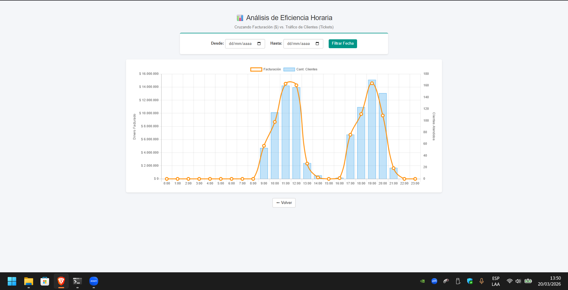Screen dimensions: 568x290
Task: Launch Microsoft Store from the taskbar
Action: (x=45, y=281)
